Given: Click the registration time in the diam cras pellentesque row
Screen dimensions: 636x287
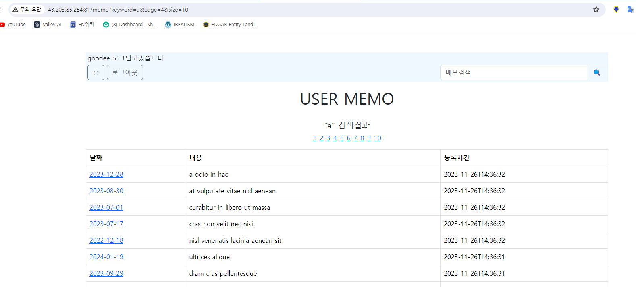Looking at the screenshot, I should [x=474, y=273].
